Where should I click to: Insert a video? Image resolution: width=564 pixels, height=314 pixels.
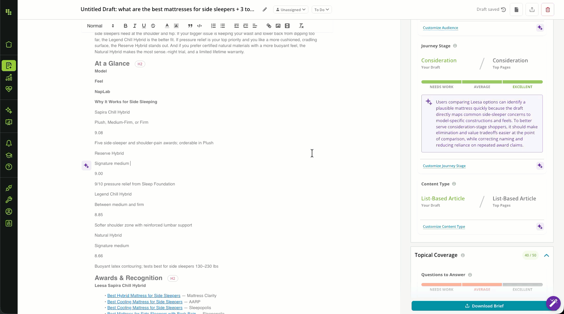tap(287, 26)
